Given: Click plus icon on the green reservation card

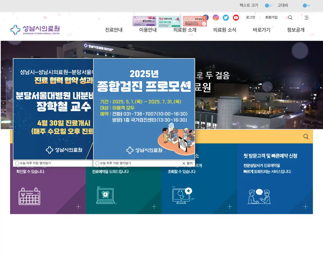Looking at the screenshot, I should tap(154, 207).
